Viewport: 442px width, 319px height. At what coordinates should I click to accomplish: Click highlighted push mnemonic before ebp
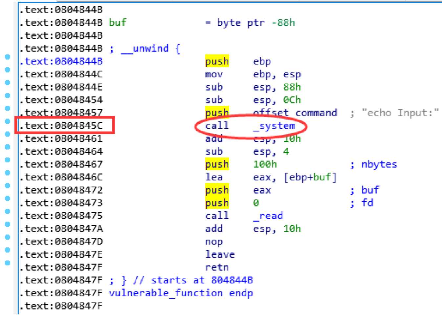point(217,61)
